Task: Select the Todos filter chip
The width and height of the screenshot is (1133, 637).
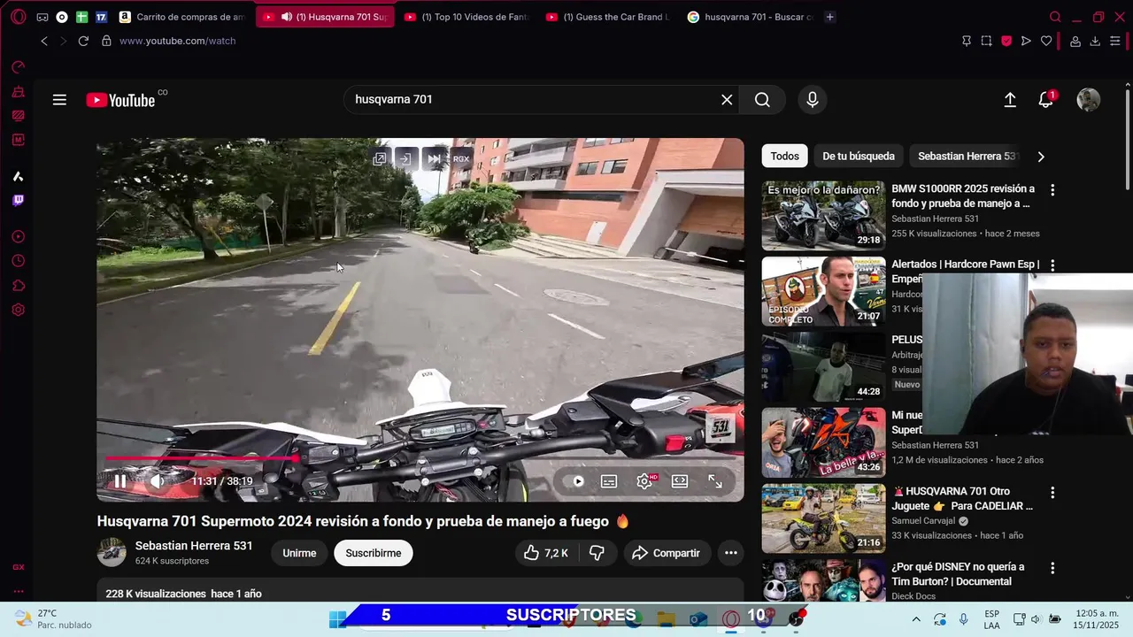Action: pyautogui.click(x=784, y=156)
